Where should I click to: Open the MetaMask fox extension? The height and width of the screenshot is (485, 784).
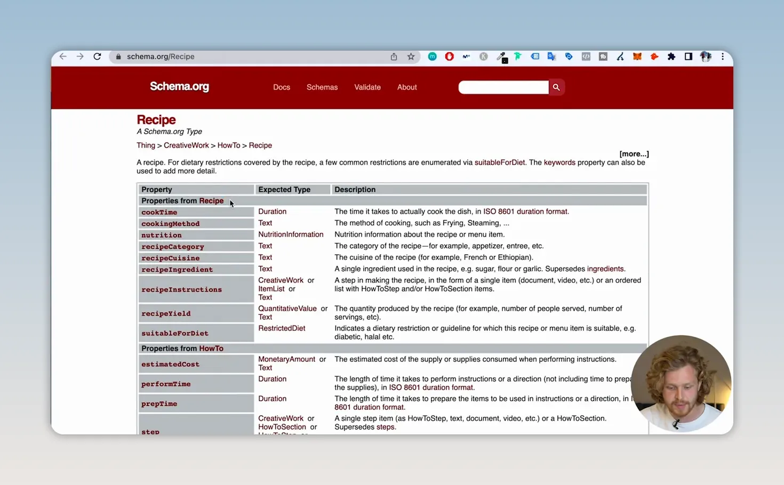[637, 56]
